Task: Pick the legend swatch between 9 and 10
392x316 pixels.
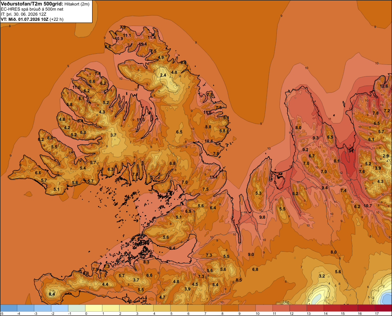Action: [247, 308]
